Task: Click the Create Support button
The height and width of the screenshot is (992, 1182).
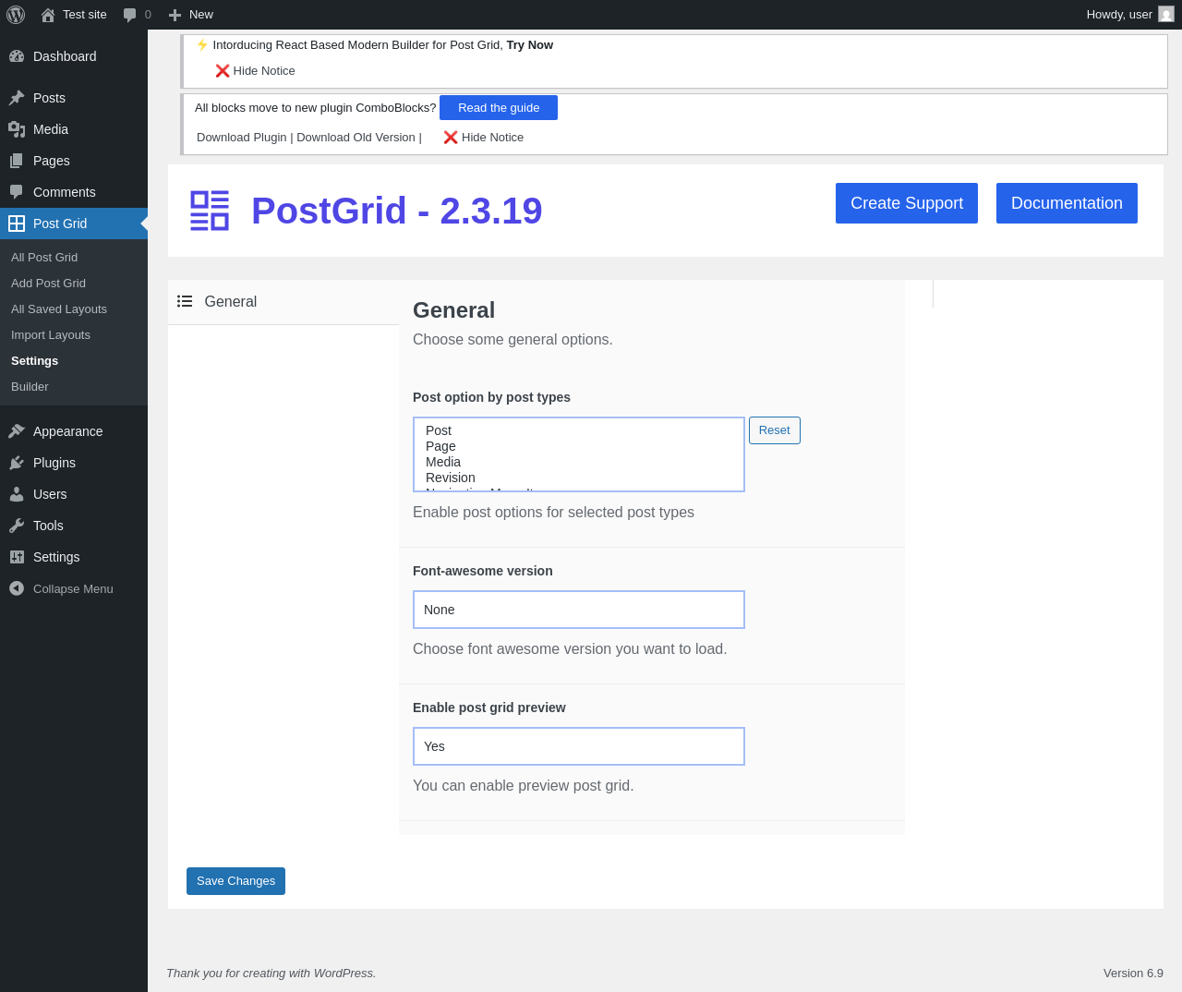Action: click(907, 203)
